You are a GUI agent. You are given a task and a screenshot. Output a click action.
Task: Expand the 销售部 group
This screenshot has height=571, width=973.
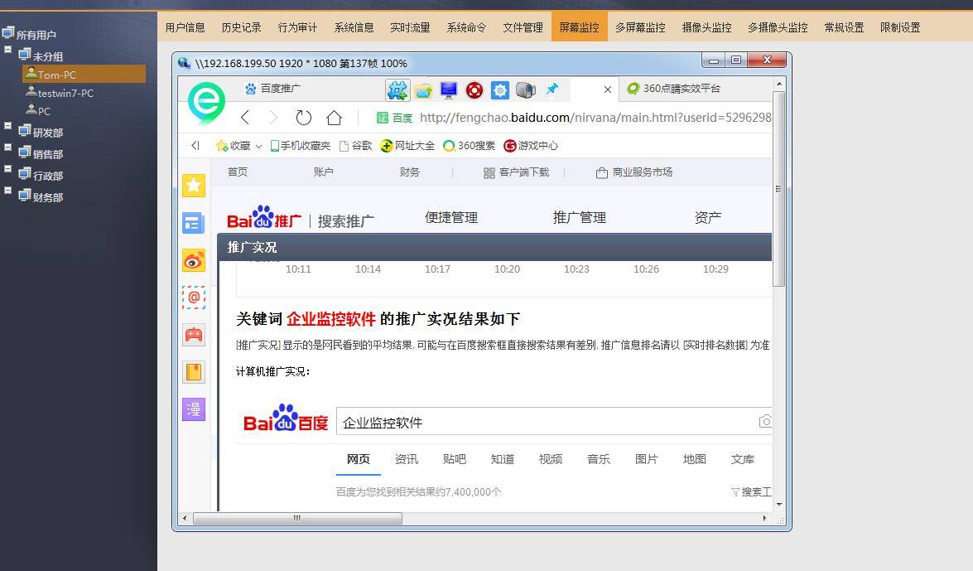8,148
